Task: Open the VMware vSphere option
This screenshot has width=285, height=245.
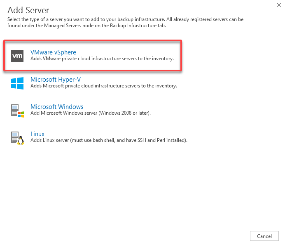Action: [x=53, y=52]
